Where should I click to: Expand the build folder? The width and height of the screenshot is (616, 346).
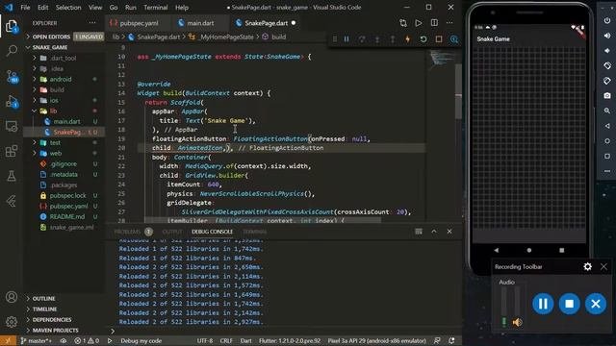pos(57,89)
